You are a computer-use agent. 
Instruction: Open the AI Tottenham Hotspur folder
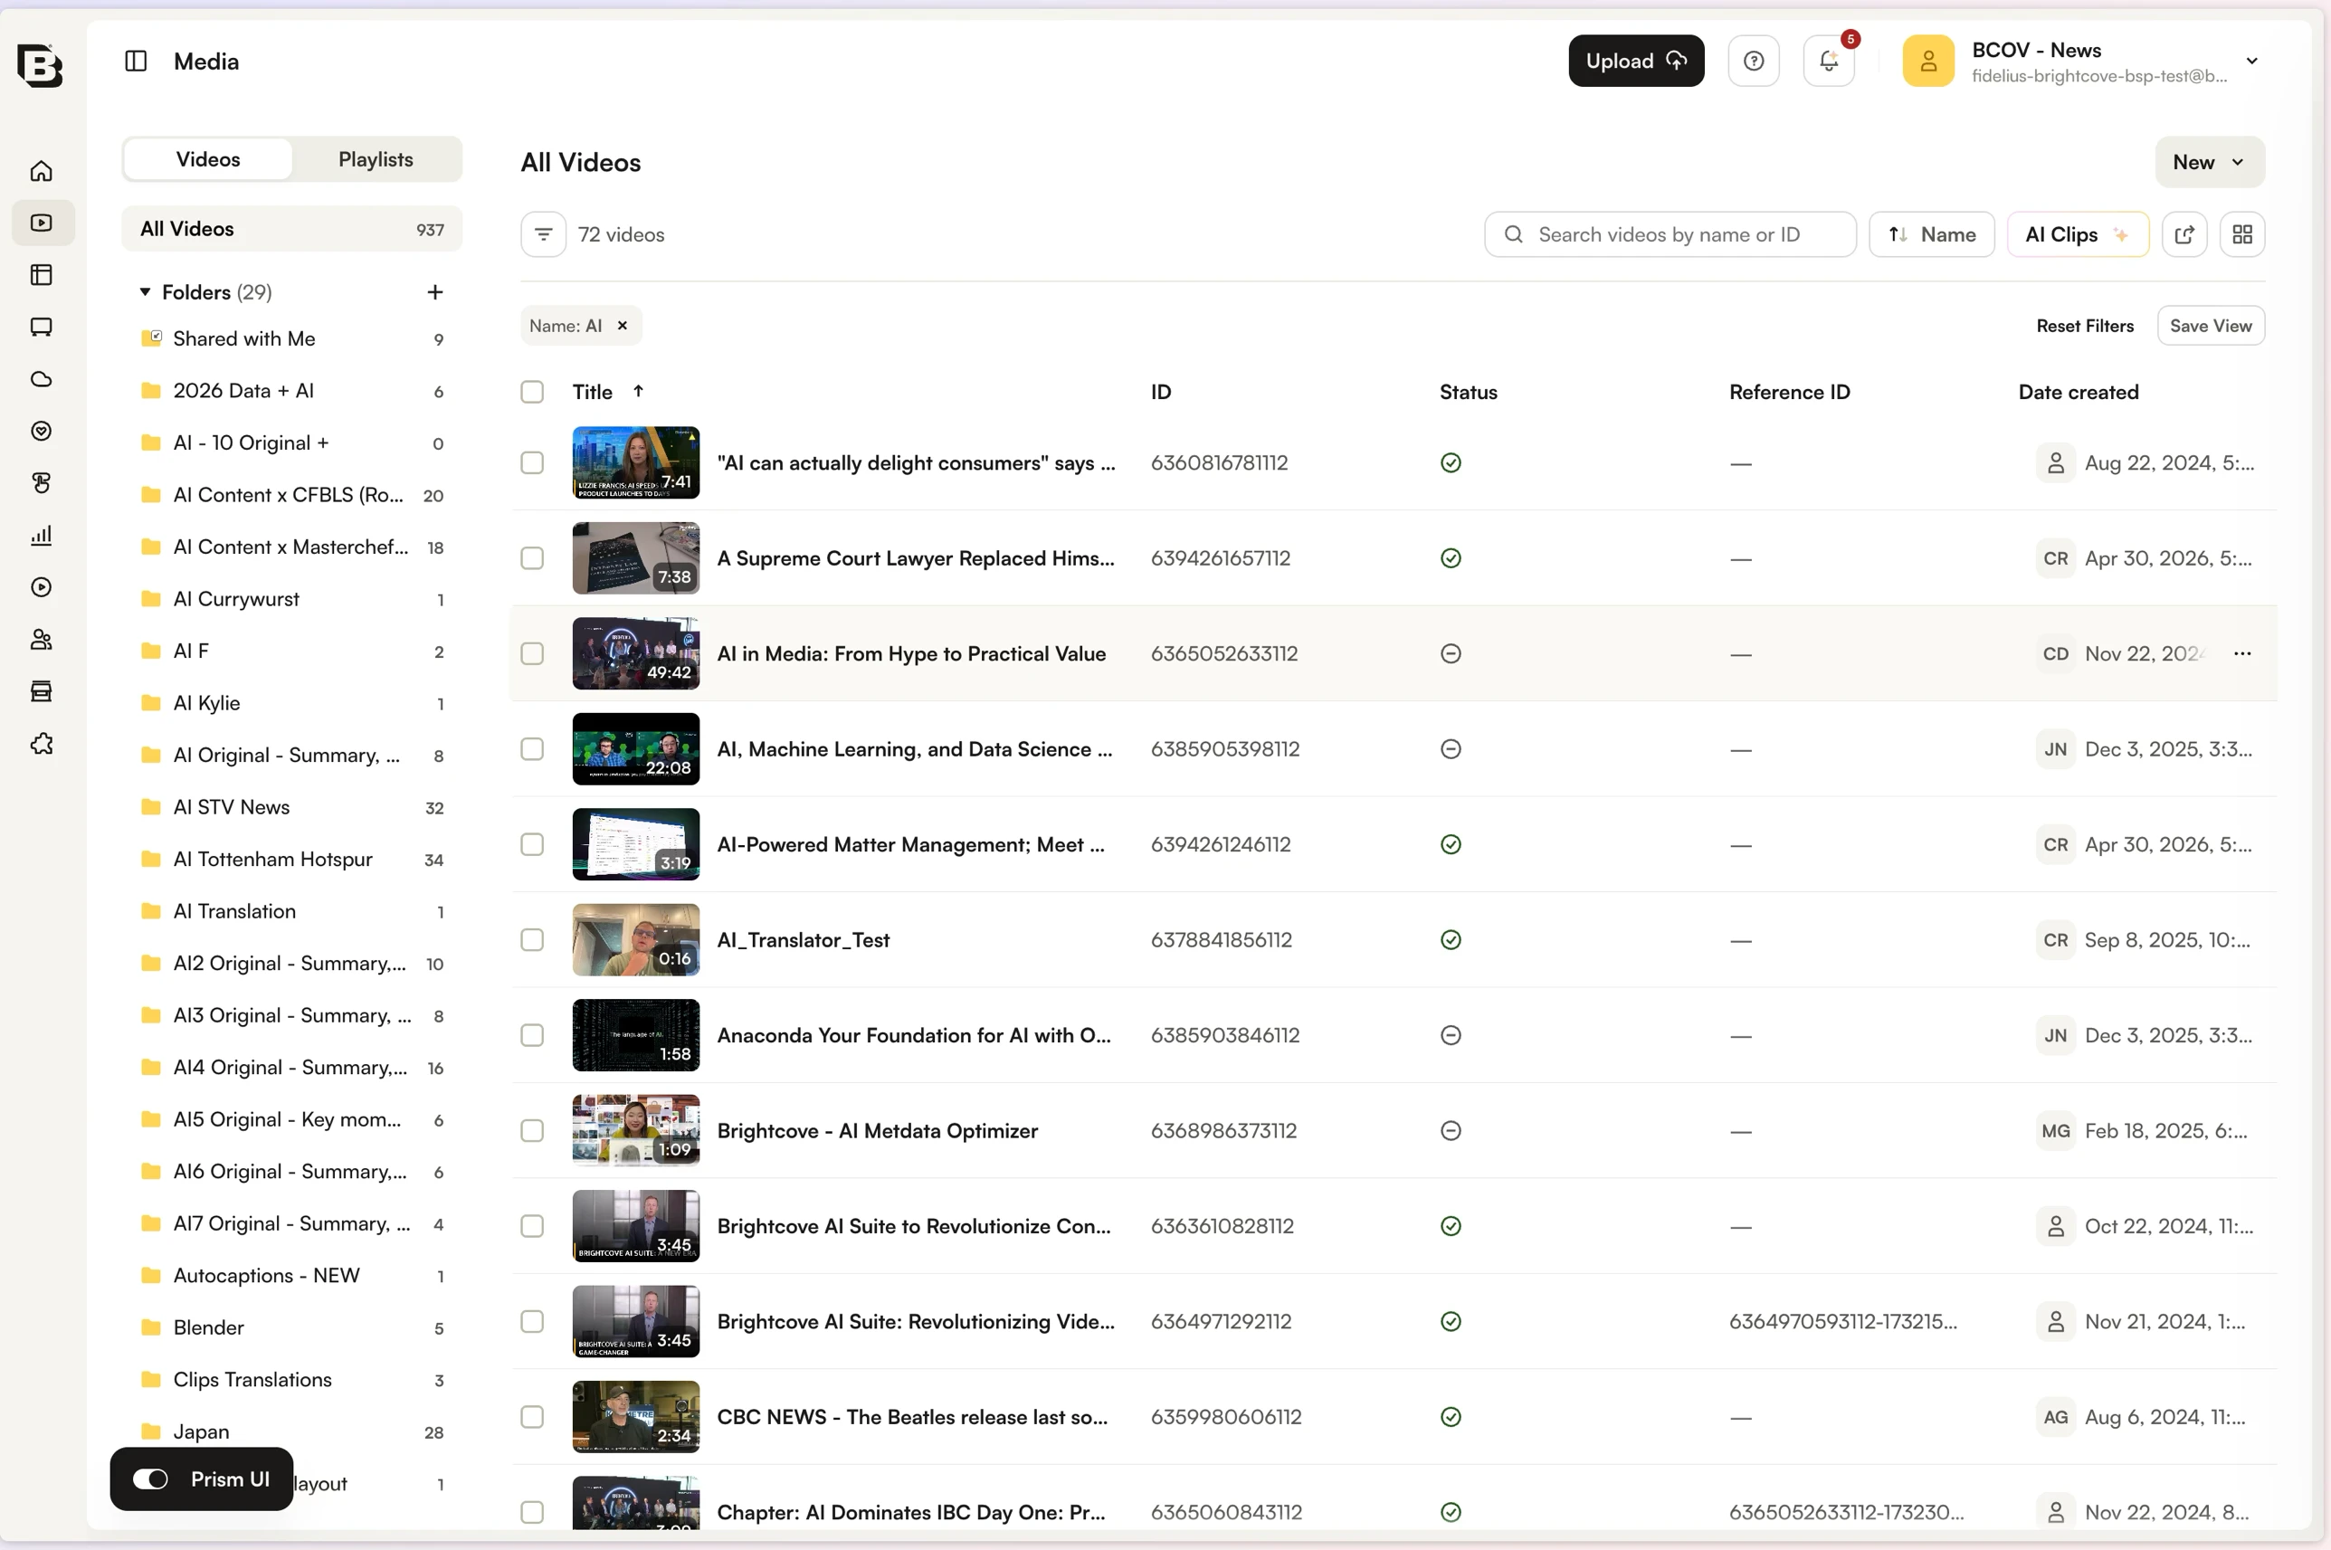291,859
